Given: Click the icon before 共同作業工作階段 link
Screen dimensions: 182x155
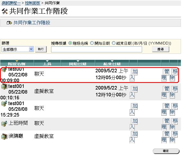Looking at the screenshot, I should coord(10,23).
